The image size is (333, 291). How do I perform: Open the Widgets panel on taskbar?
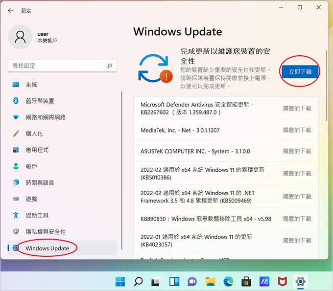174,281
